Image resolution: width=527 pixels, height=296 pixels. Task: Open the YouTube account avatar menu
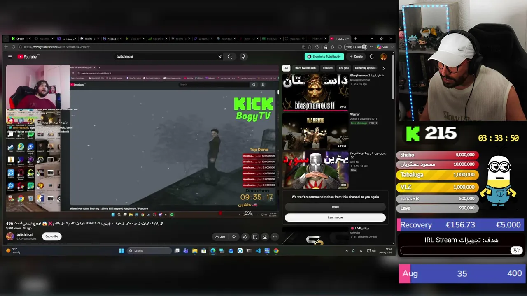[x=383, y=57]
